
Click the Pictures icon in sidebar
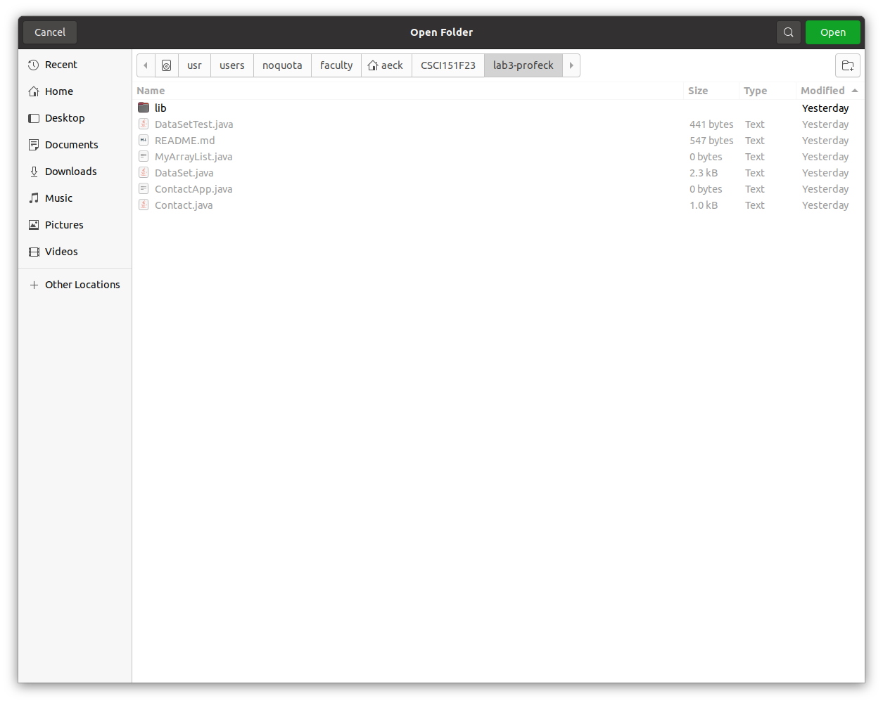(34, 225)
